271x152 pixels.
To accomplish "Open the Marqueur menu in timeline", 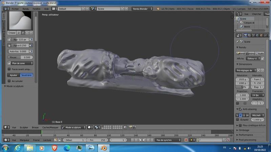I will 24,140.
